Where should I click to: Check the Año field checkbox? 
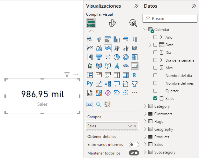click(155, 37)
